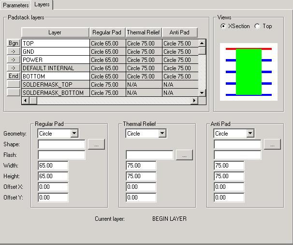Click the End row selector button
293x245 pixels.
tap(14, 76)
